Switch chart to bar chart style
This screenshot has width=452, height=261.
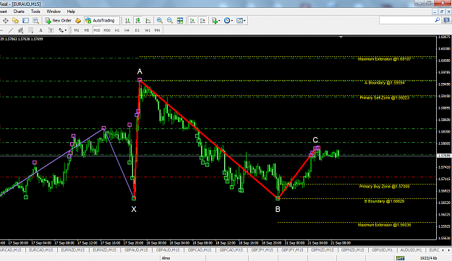coord(127,21)
